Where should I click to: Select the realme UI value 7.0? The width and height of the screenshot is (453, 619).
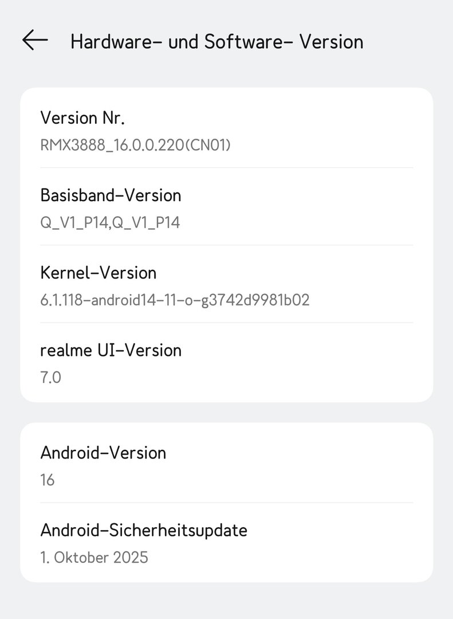(50, 377)
